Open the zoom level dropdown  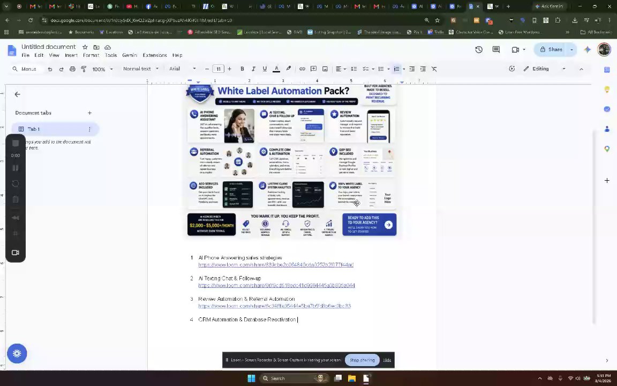pyautogui.click(x=102, y=69)
